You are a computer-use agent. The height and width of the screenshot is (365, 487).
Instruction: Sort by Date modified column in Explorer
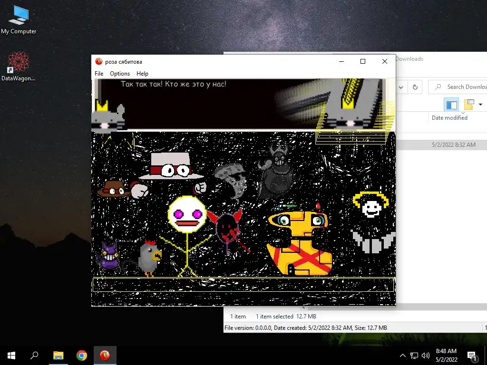(x=449, y=118)
